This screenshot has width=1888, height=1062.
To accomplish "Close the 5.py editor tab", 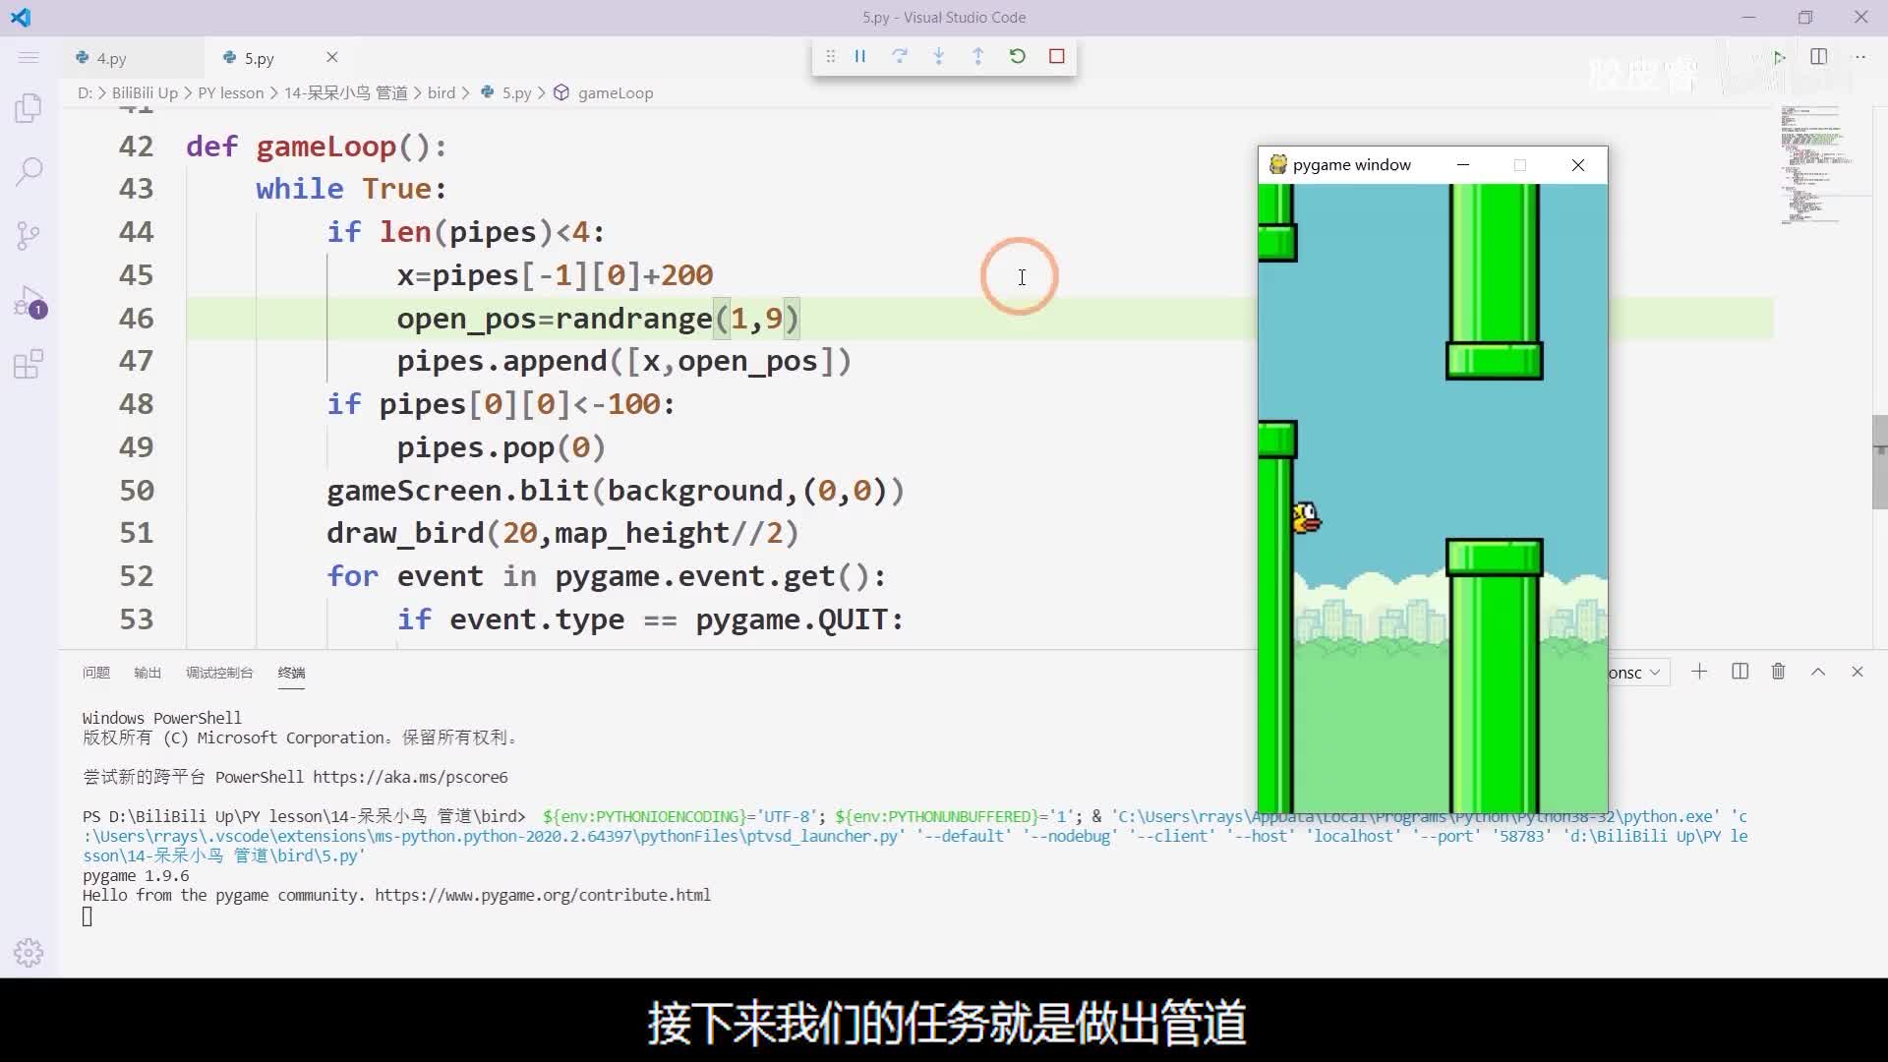I will pyautogui.click(x=332, y=57).
